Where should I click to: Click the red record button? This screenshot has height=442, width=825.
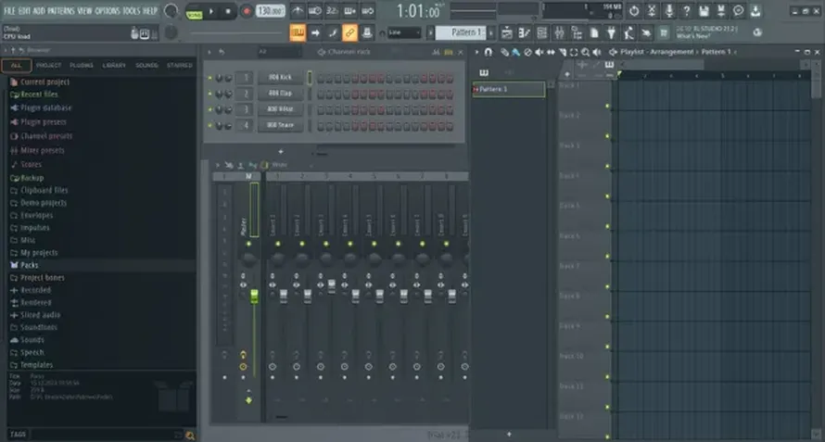tap(247, 11)
